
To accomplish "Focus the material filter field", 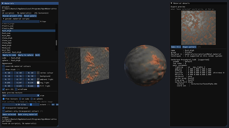I will click(21, 21).
